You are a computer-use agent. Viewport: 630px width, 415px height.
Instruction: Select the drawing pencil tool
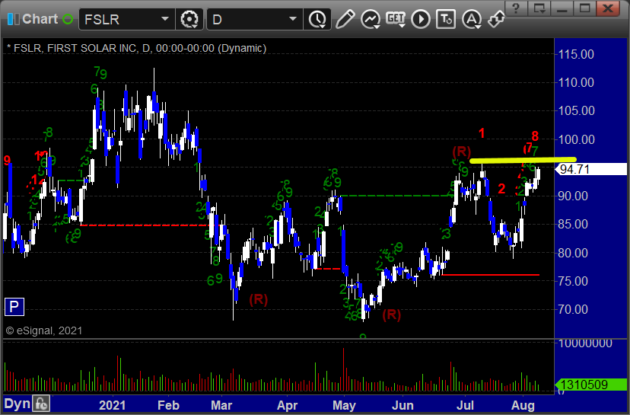coord(345,19)
